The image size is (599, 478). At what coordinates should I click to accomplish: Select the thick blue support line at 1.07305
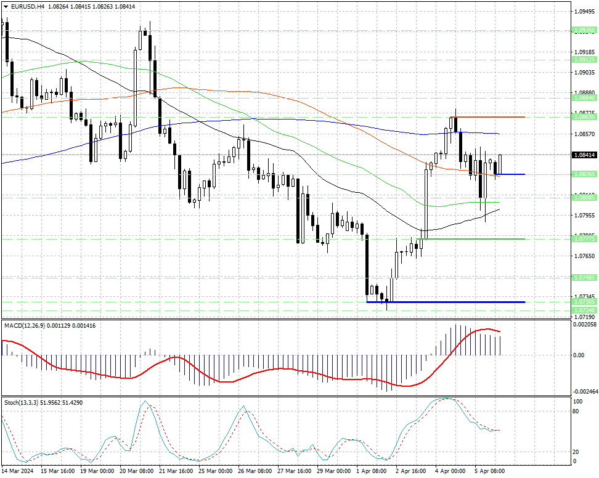pyautogui.click(x=446, y=302)
